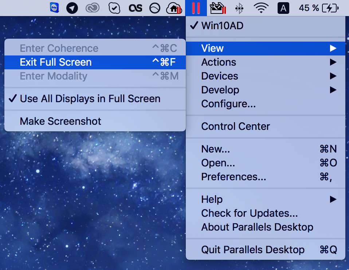Click the battery charging icon

pos(330,8)
